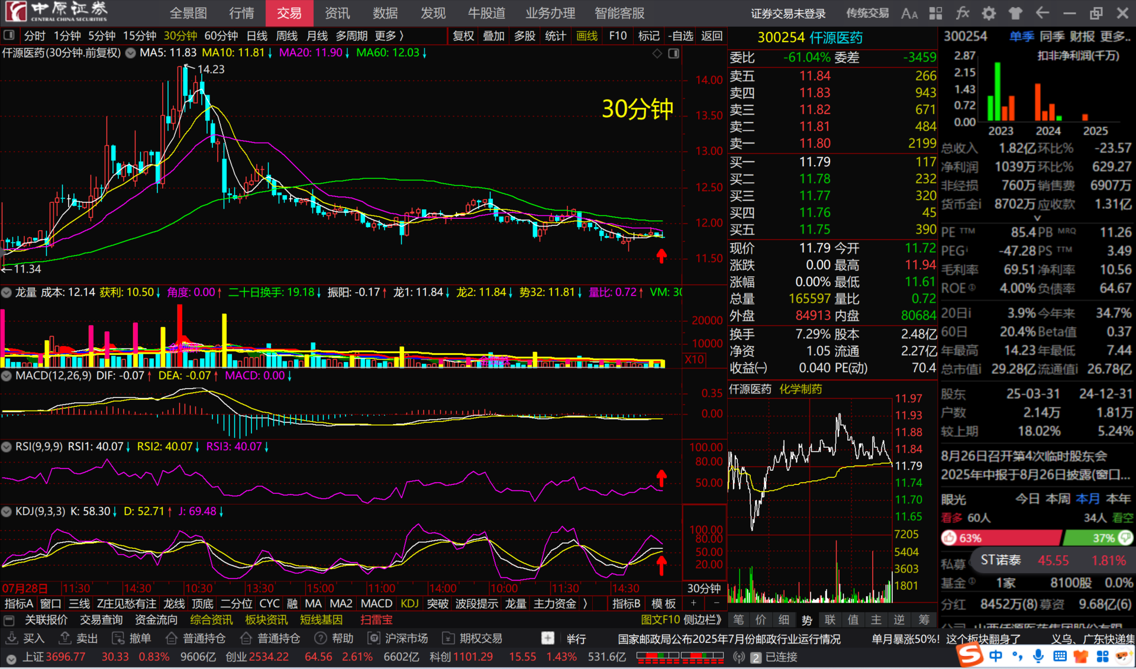Click the 撤单 cancel order icon

click(118, 638)
